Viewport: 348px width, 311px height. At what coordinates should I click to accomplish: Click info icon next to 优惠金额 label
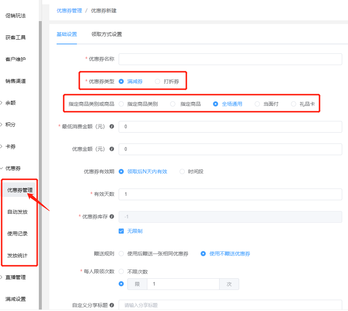coord(112,149)
